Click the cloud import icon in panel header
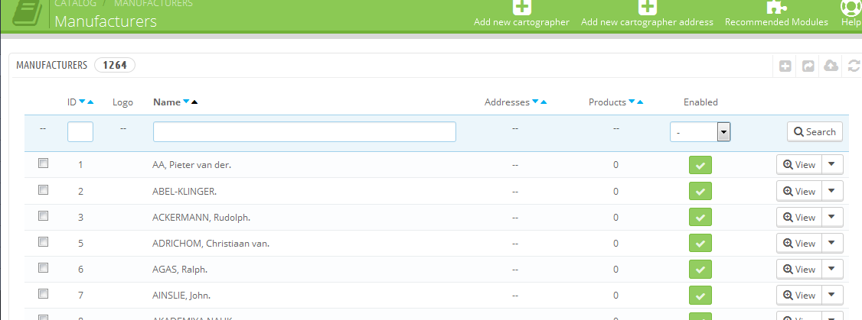The height and width of the screenshot is (320, 862). pos(831,66)
